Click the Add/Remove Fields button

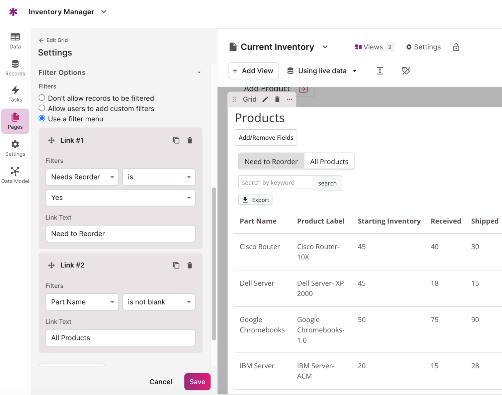(266, 138)
